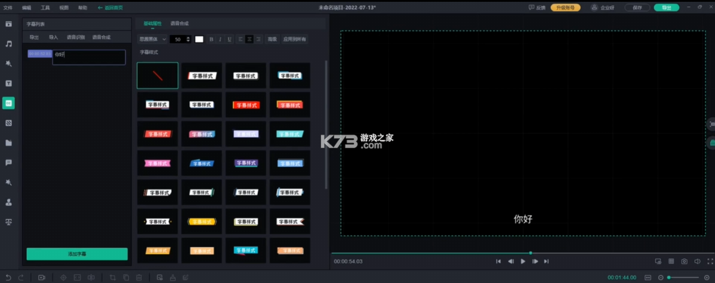Click the timeline zoom slider
Screen dimensions: 715x283
click(683, 278)
